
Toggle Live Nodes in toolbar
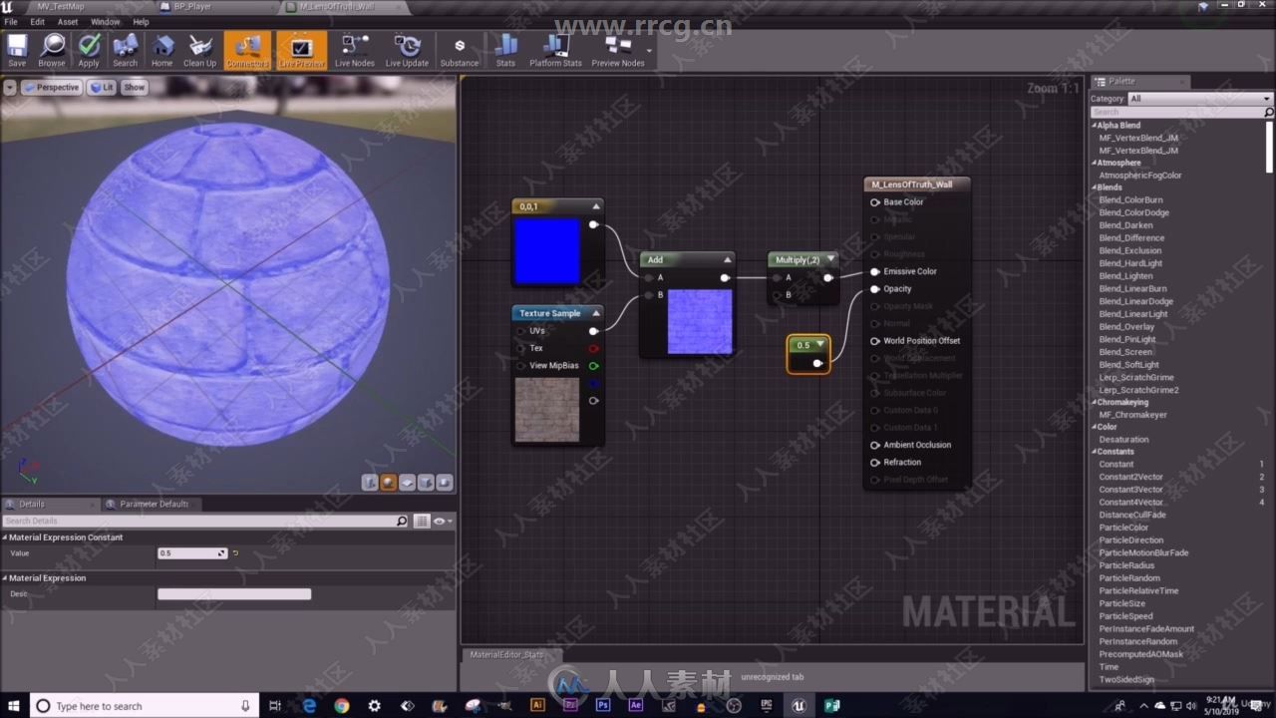click(x=354, y=50)
